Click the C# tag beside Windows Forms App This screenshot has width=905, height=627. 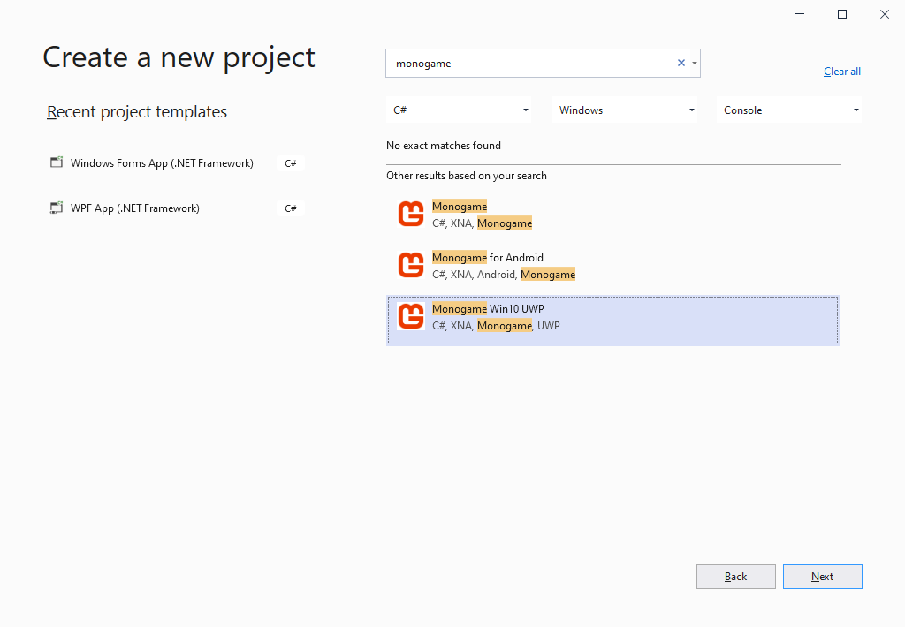[x=290, y=163]
